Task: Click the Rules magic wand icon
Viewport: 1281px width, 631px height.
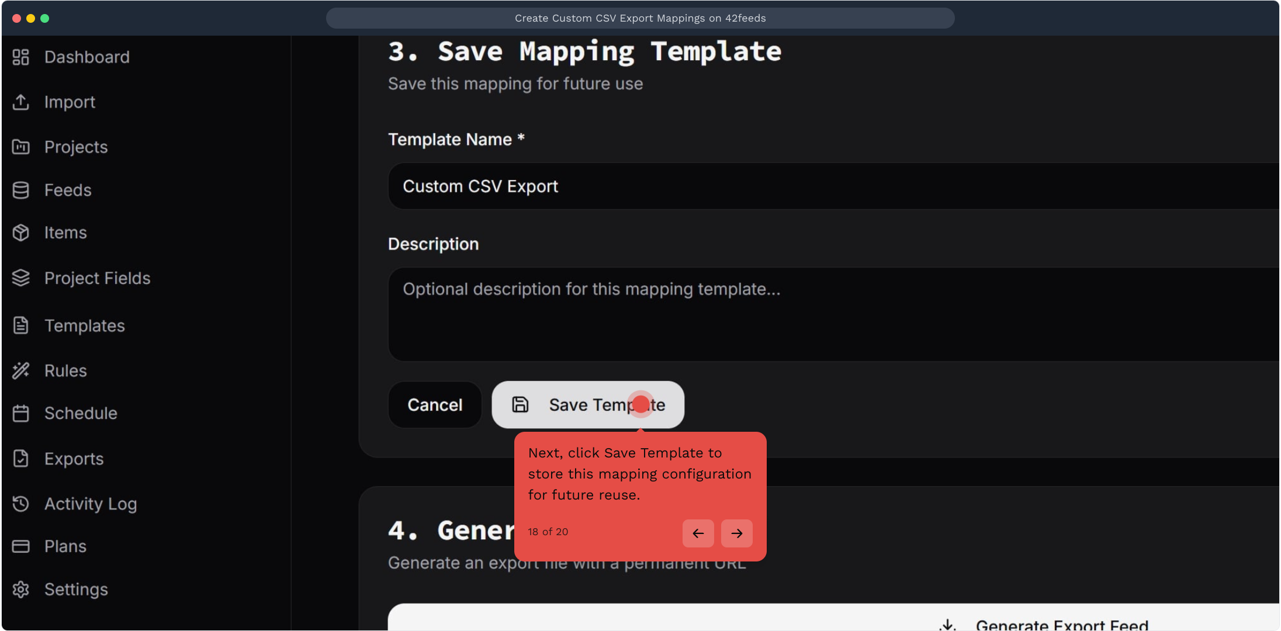Action: pyautogui.click(x=21, y=370)
